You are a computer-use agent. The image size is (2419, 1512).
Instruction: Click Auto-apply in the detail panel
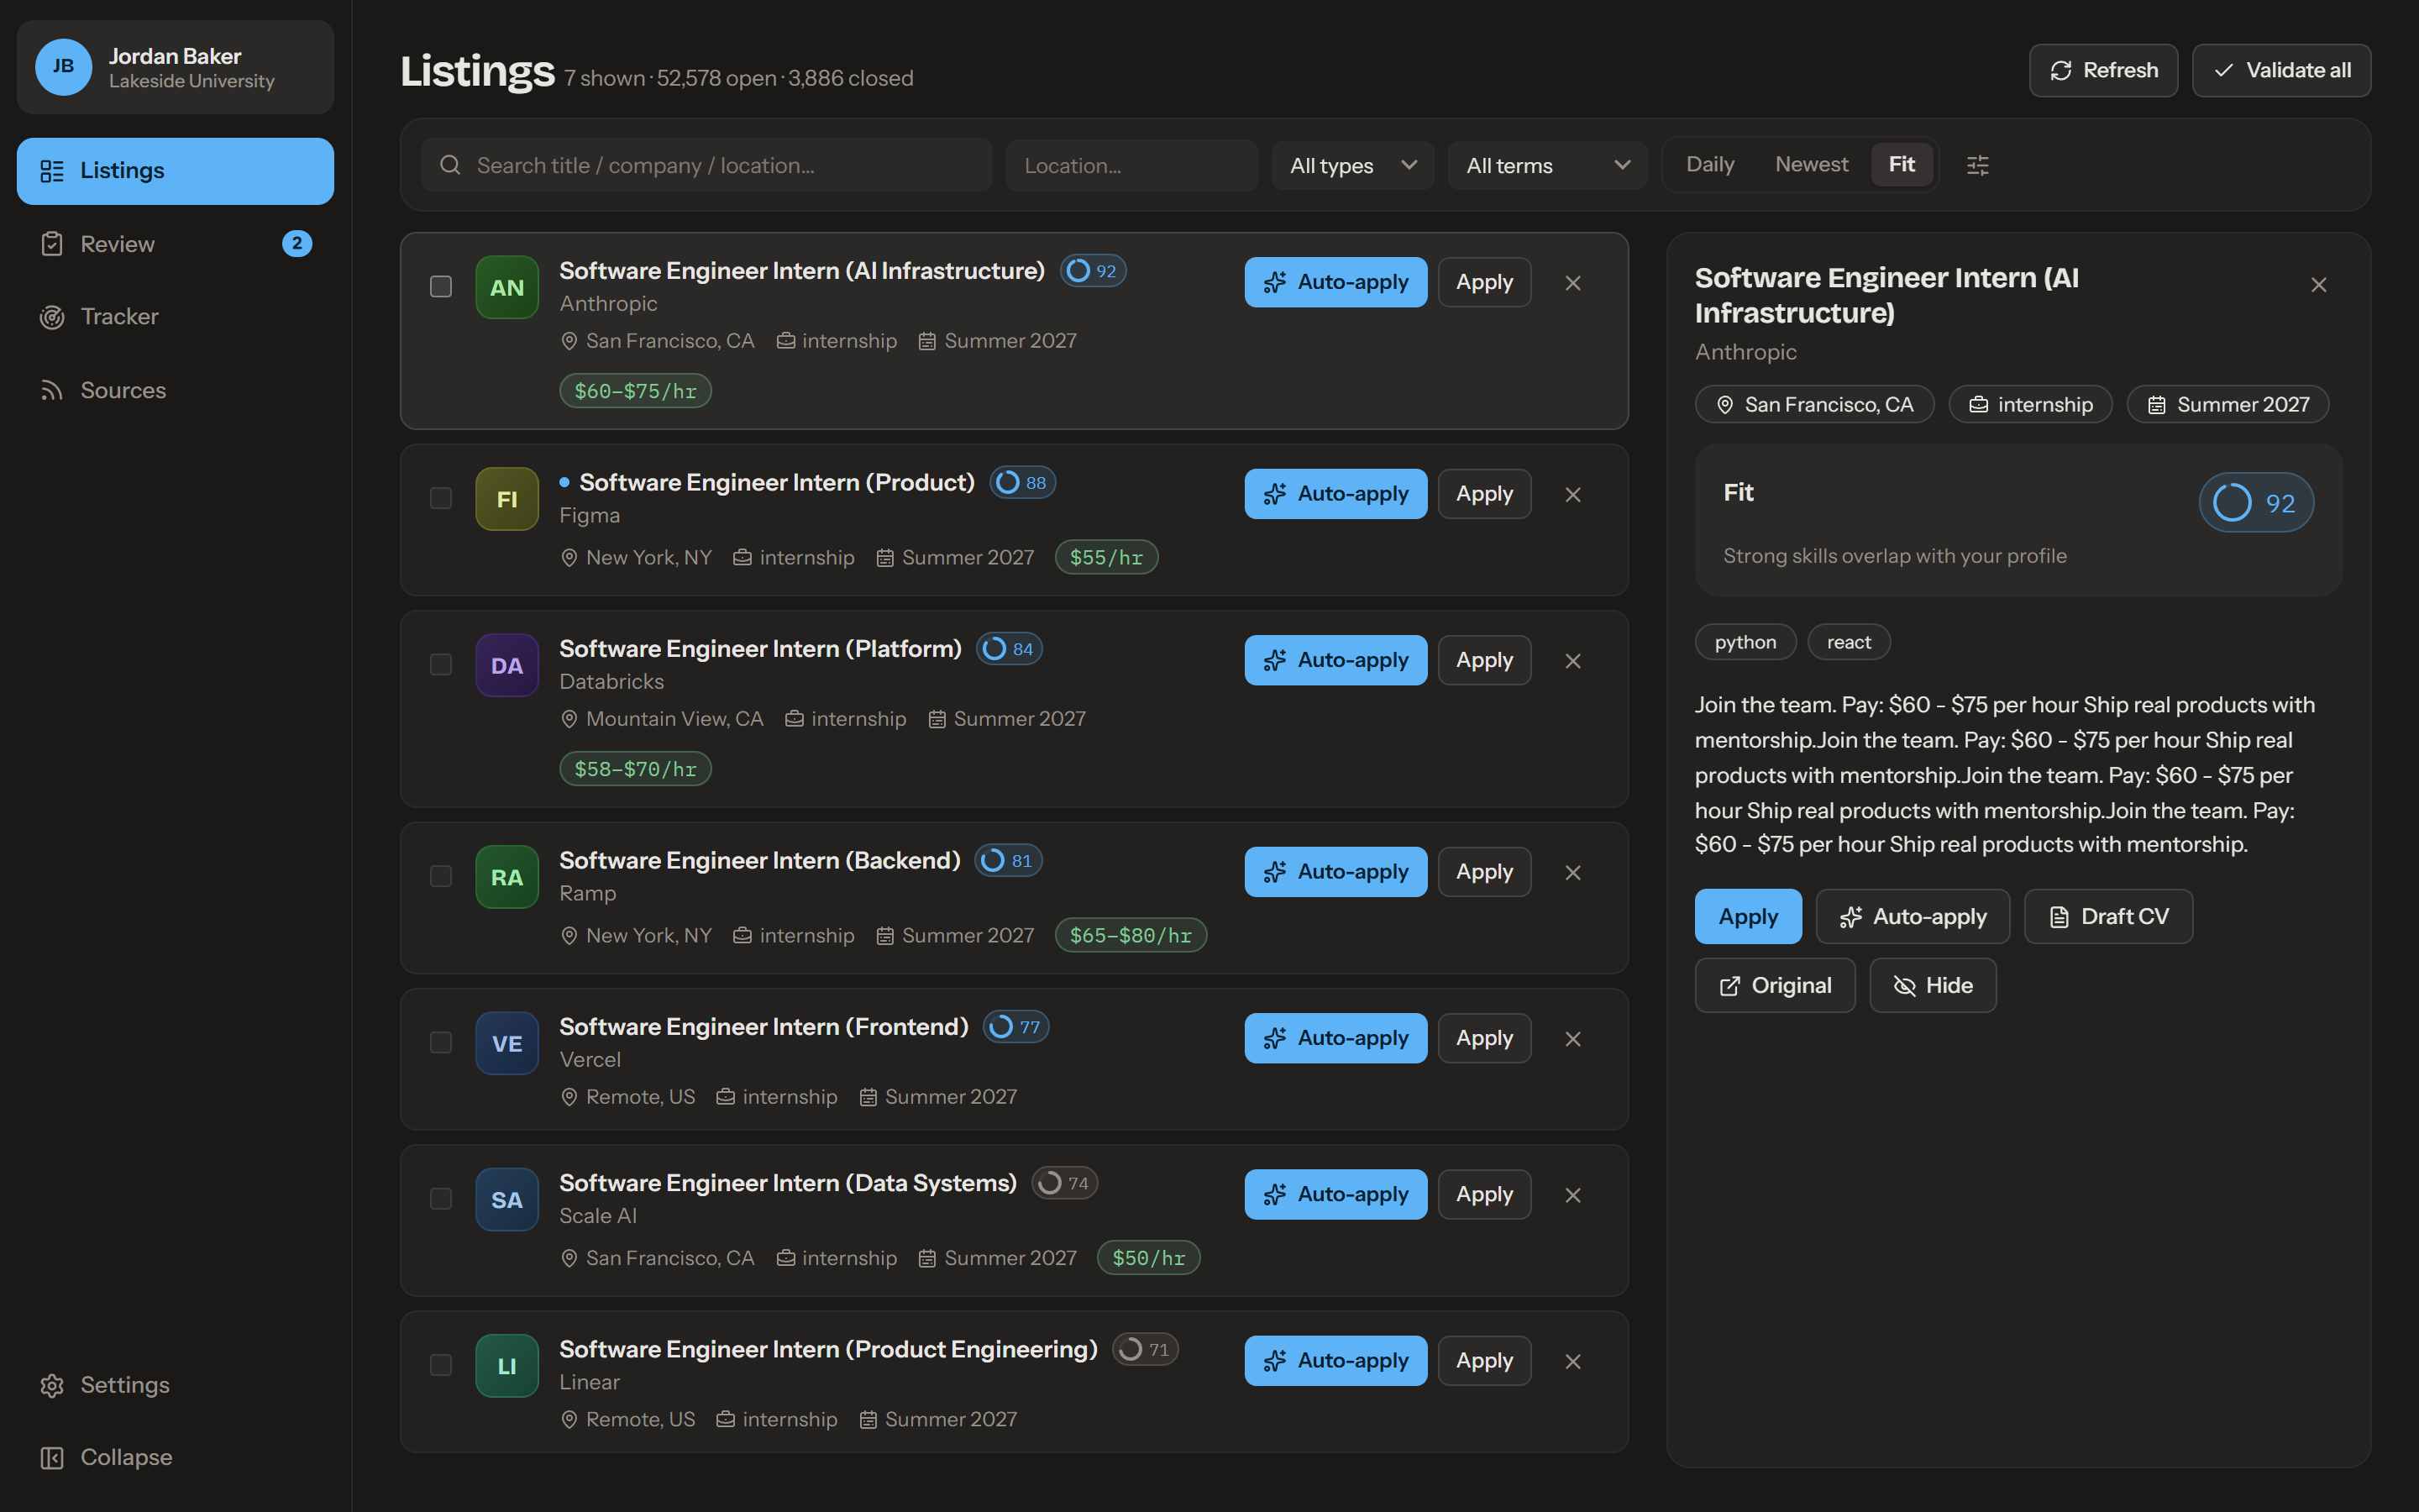(1913, 917)
